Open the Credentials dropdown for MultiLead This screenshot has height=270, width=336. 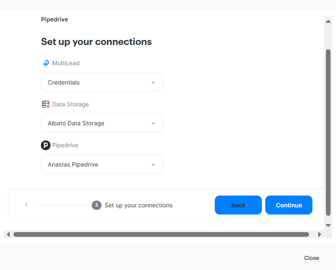tap(102, 82)
